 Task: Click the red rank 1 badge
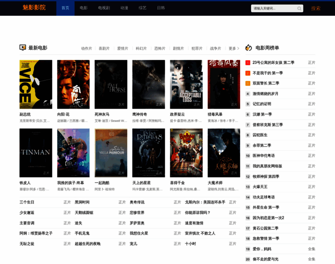pos(248,62)
